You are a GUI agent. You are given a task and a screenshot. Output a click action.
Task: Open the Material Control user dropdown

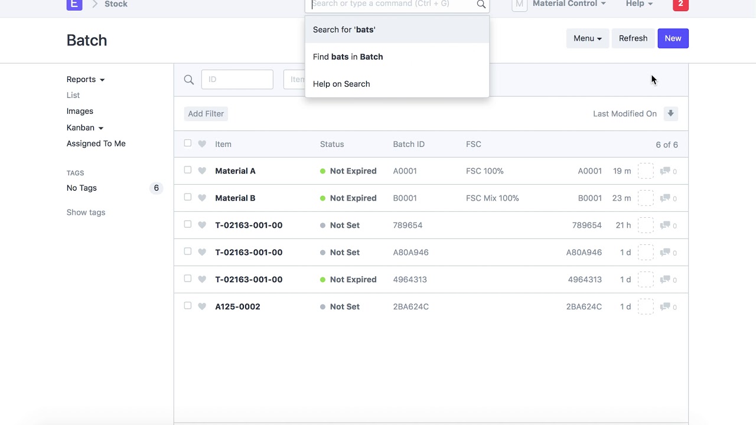[x=569, y=4]
